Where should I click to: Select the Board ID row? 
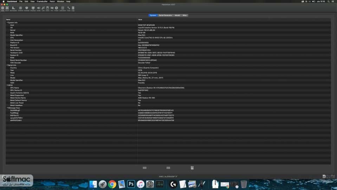[168, 45]
